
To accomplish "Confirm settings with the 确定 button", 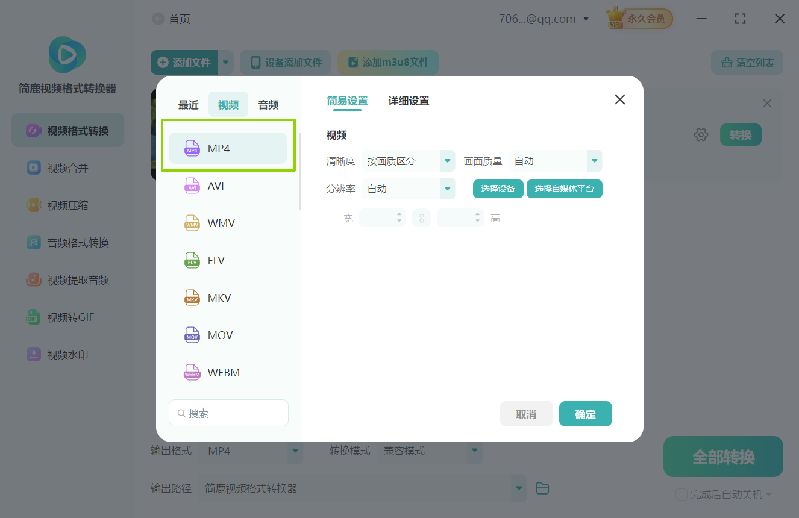I will coord(585,414).
